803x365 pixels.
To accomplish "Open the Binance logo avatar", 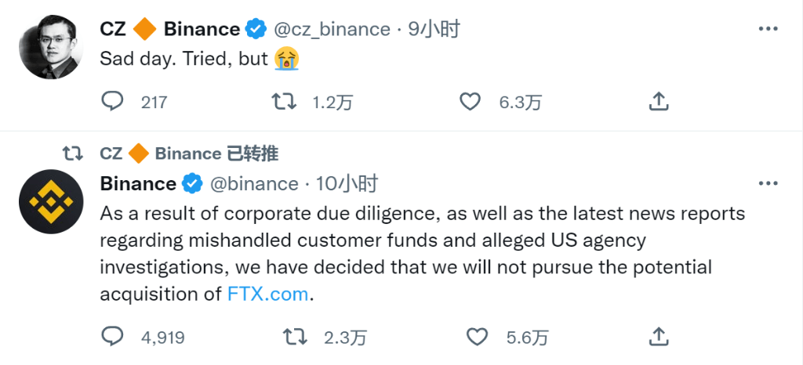I will (x=51, y=201).
